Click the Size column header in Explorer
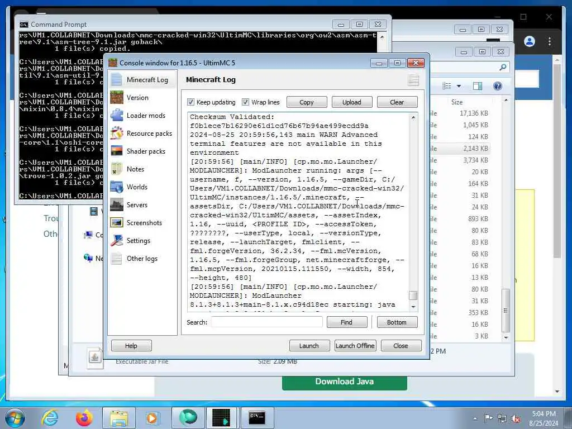Viewport: 572px width, 429px height. pos(457,102)
